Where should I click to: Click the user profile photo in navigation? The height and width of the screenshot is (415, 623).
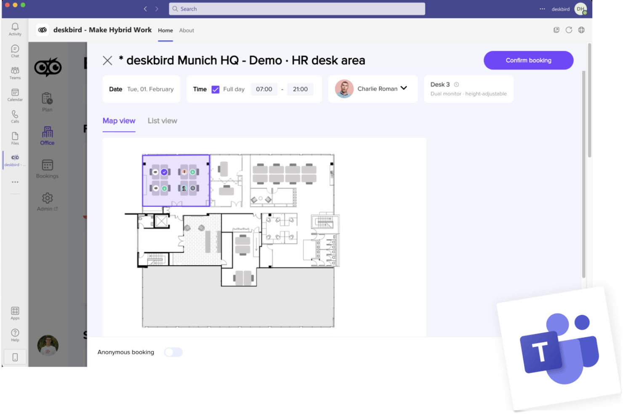pyautogui.click(x=48, y=345)
